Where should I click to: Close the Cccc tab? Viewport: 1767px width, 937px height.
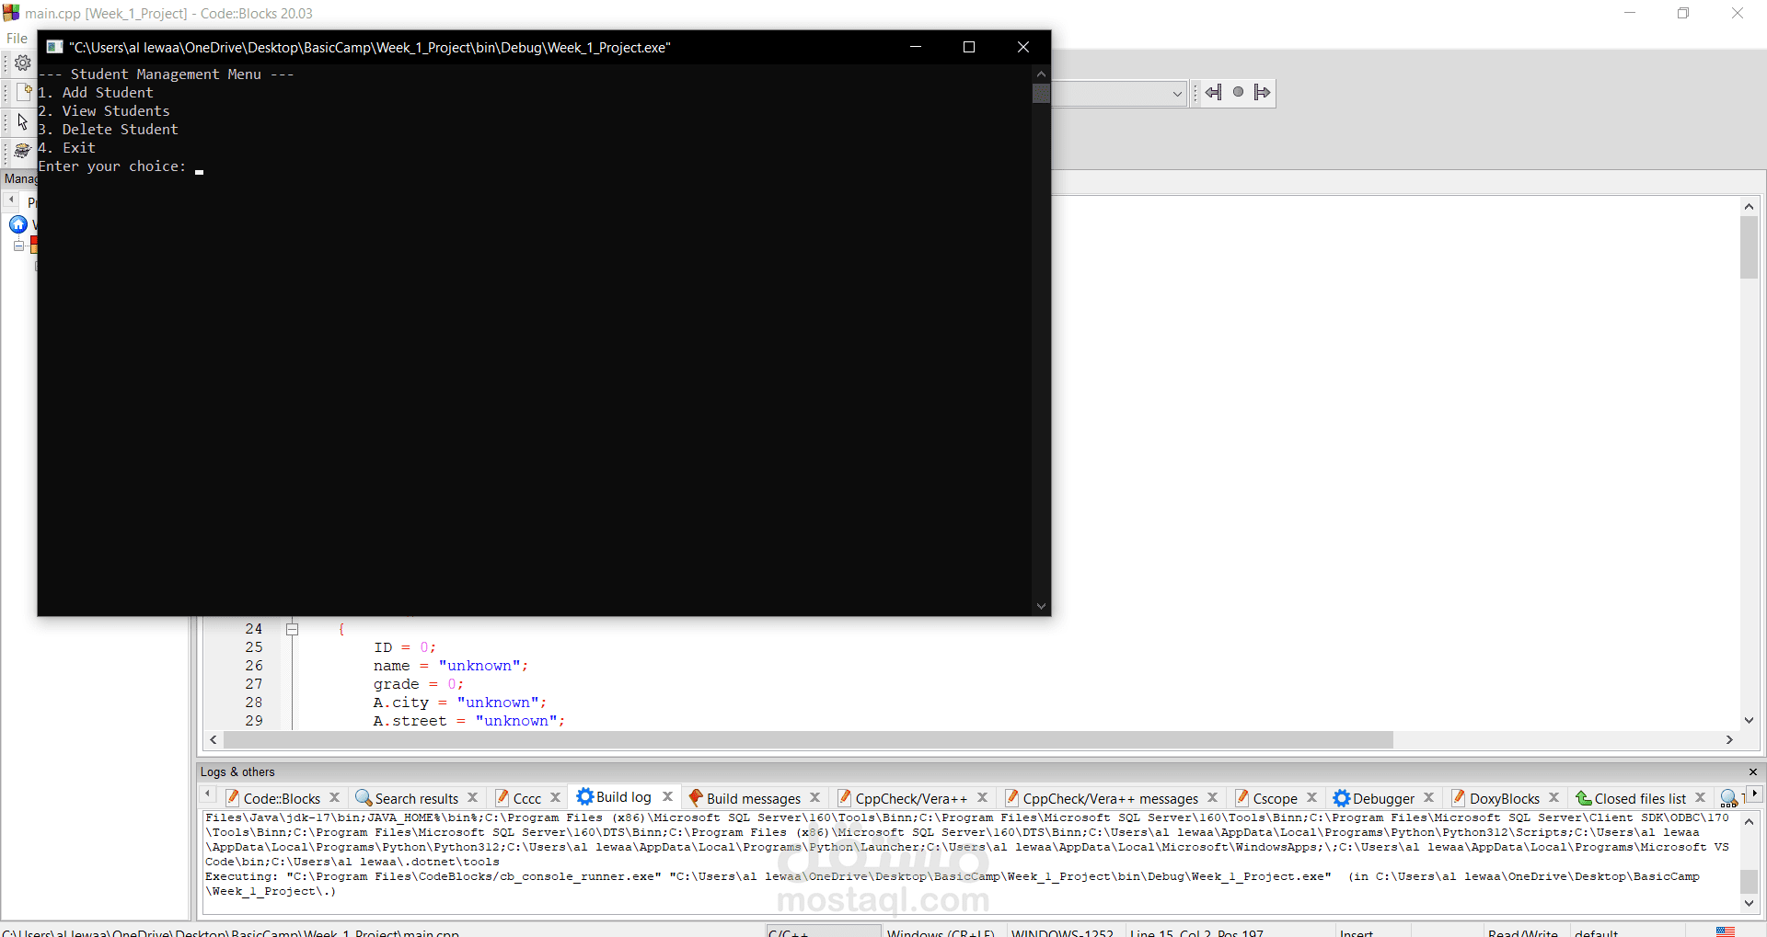pyautogui.click(x=556, y=798)
